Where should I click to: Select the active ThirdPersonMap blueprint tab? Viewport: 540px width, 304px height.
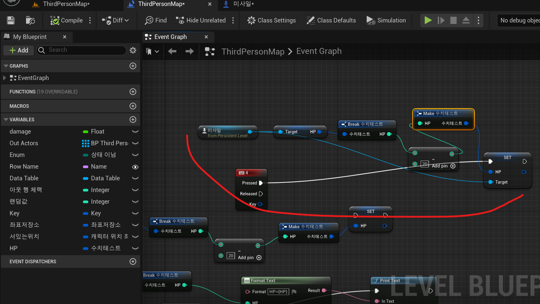(x=162, y=4)
